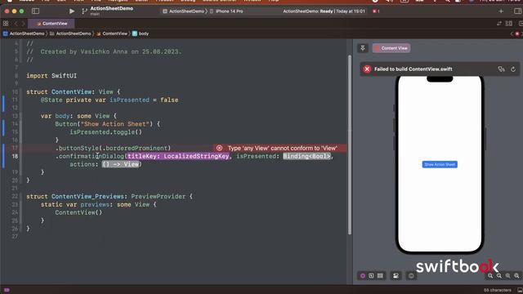Choose the iPhone 14 Pro run destination
The width and height of the screenshot is (523, 294).
pos(227,11)
